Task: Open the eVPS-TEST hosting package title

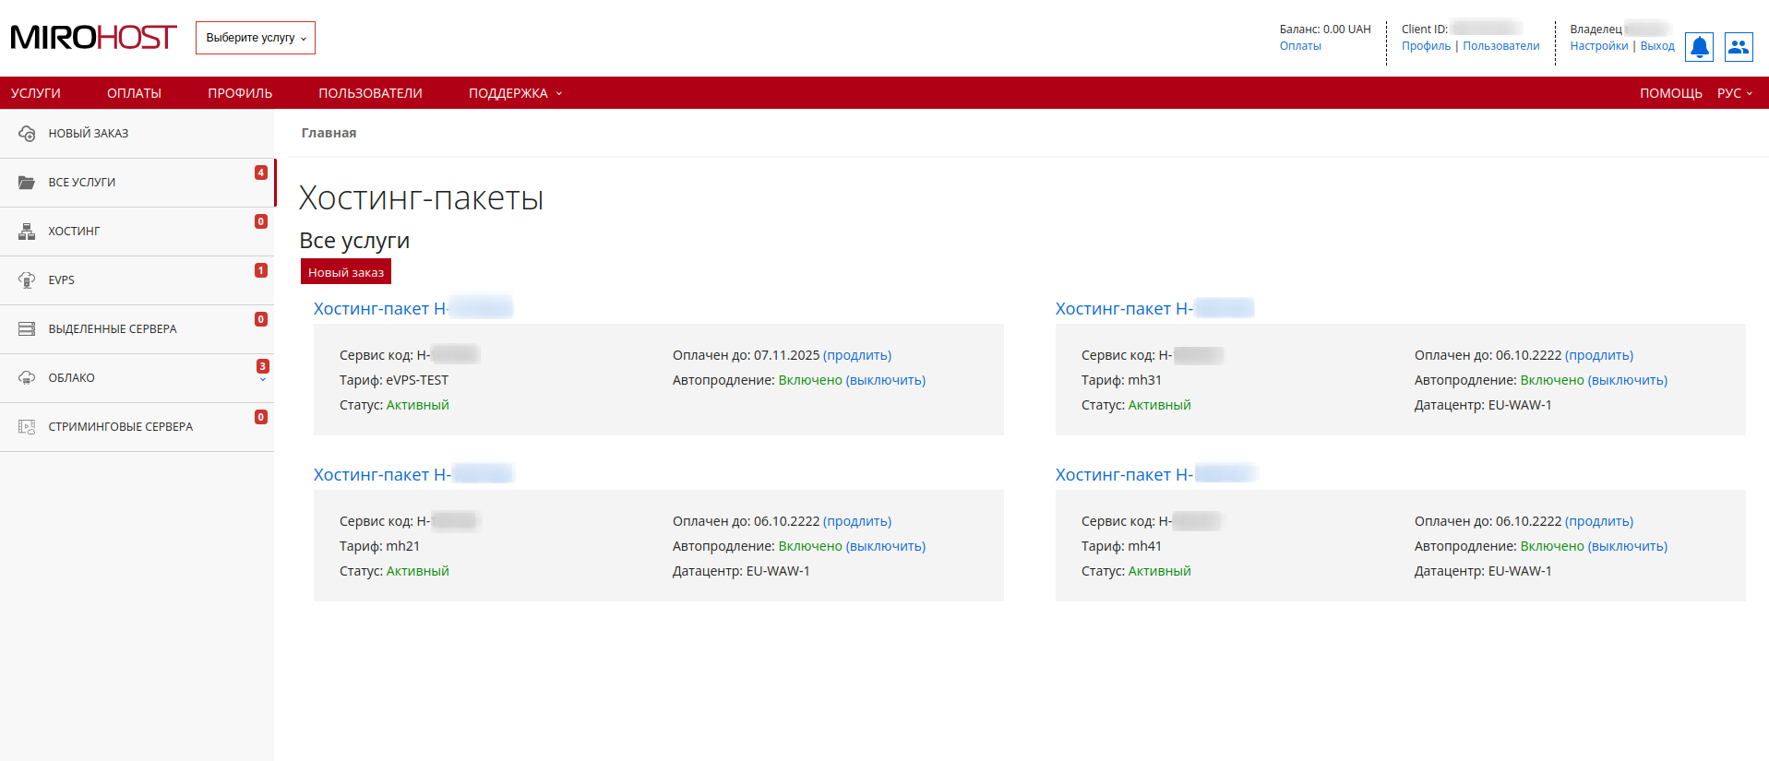Action: (x=412, y=309)
